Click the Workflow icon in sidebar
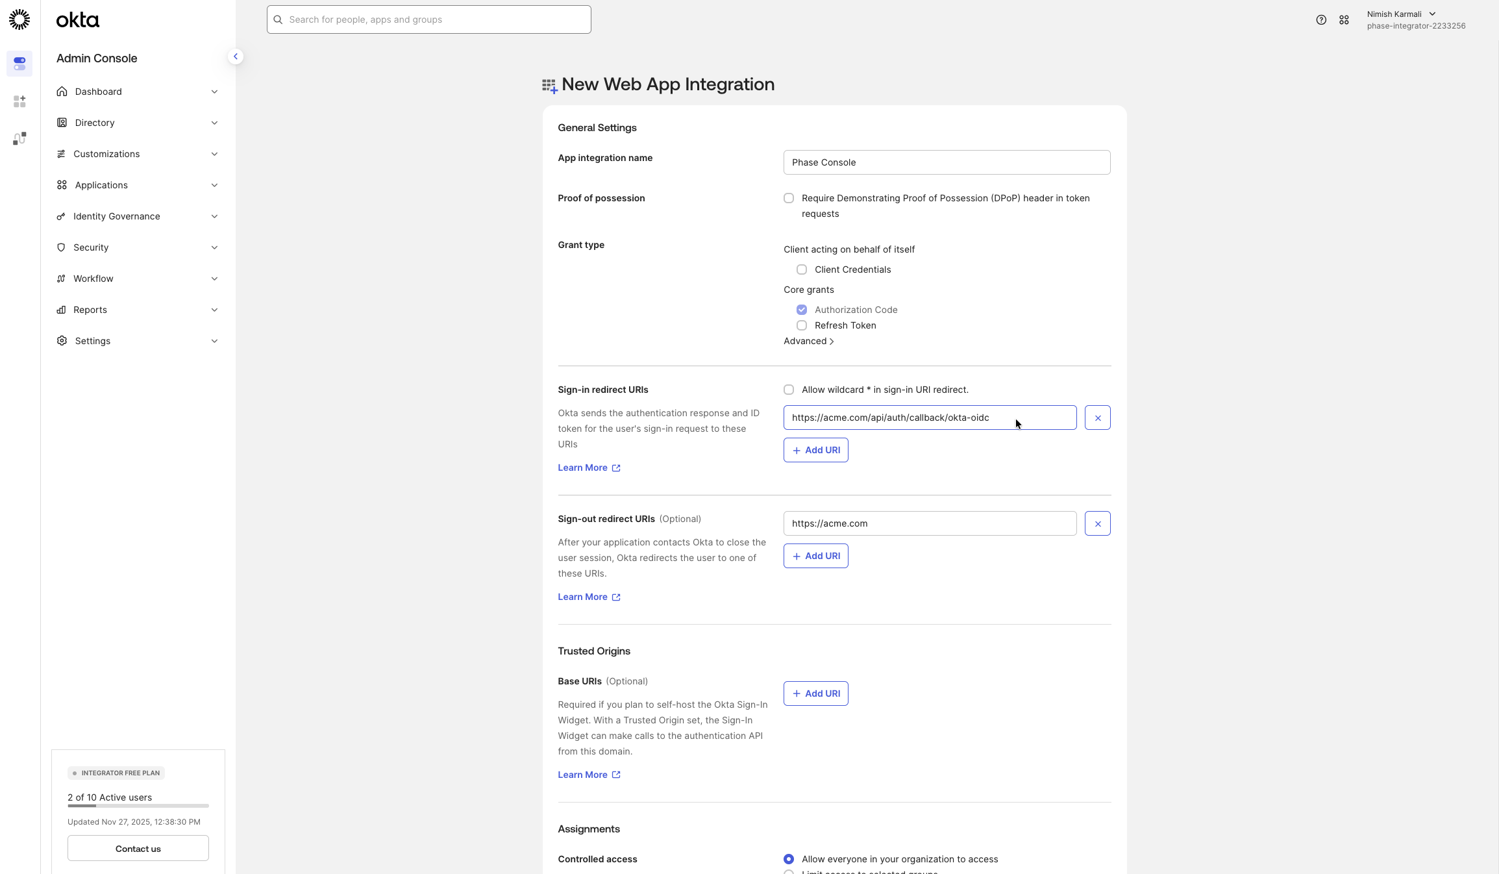This screenshot has height=874, width=1499. (61, 279)
